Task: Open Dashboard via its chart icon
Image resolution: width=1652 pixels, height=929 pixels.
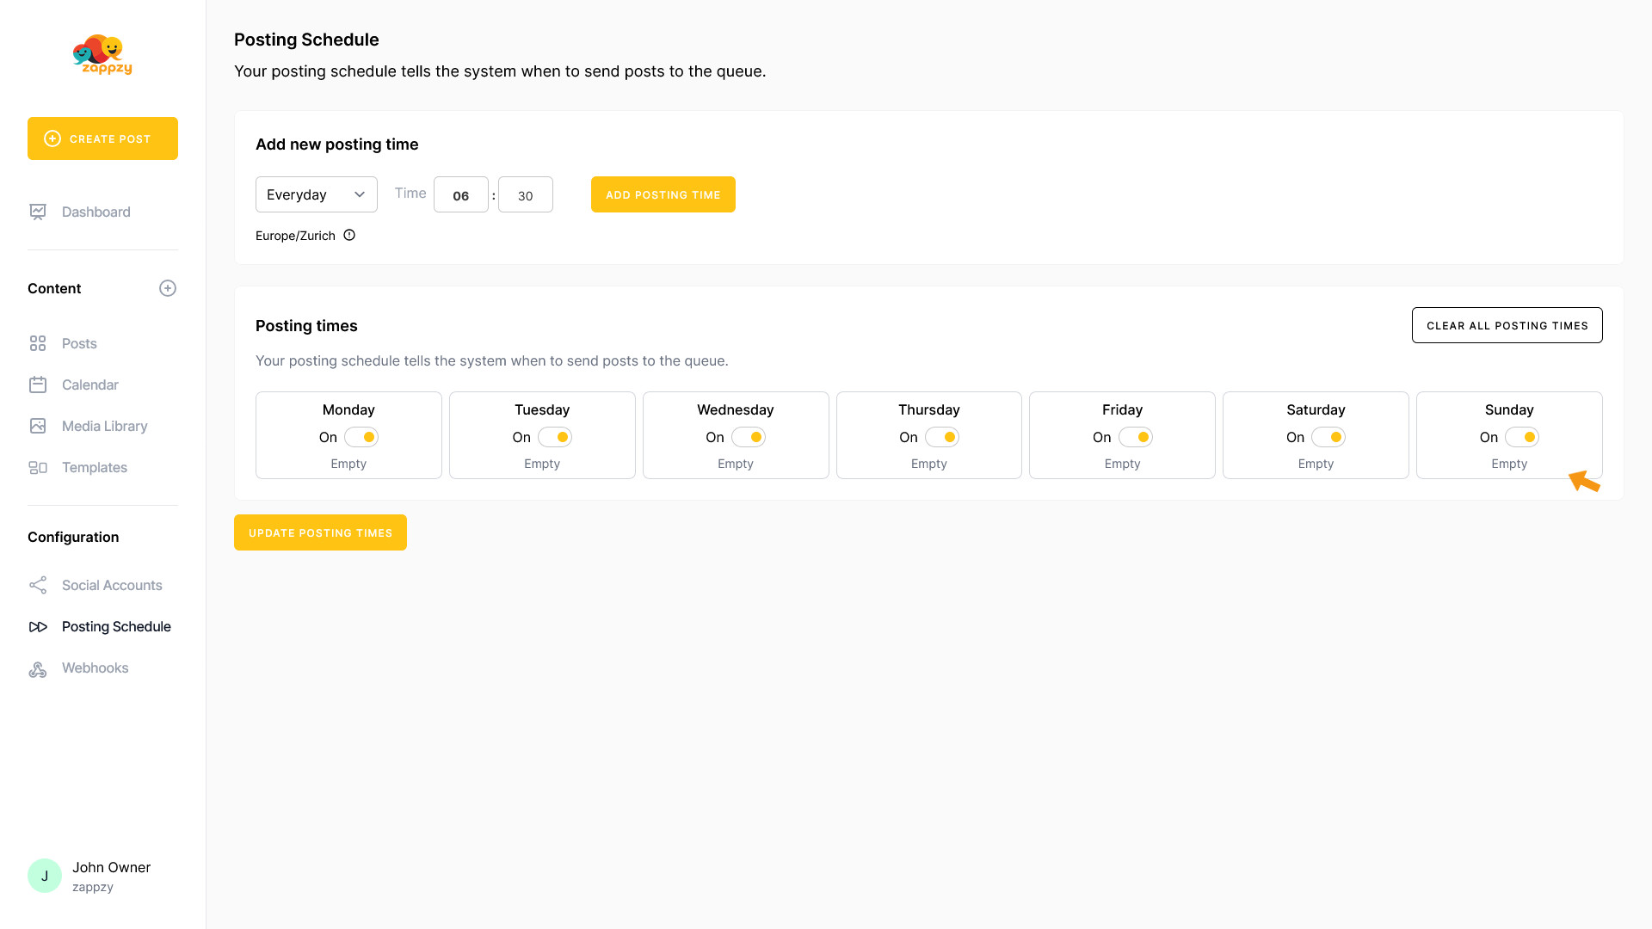Action: [38, 212]
